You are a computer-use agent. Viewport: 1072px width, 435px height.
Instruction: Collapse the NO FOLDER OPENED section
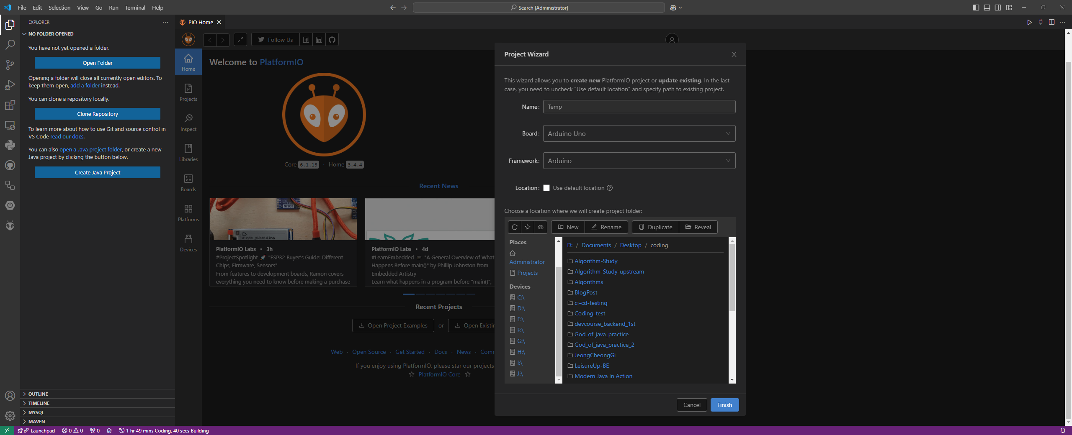point(98,34)
